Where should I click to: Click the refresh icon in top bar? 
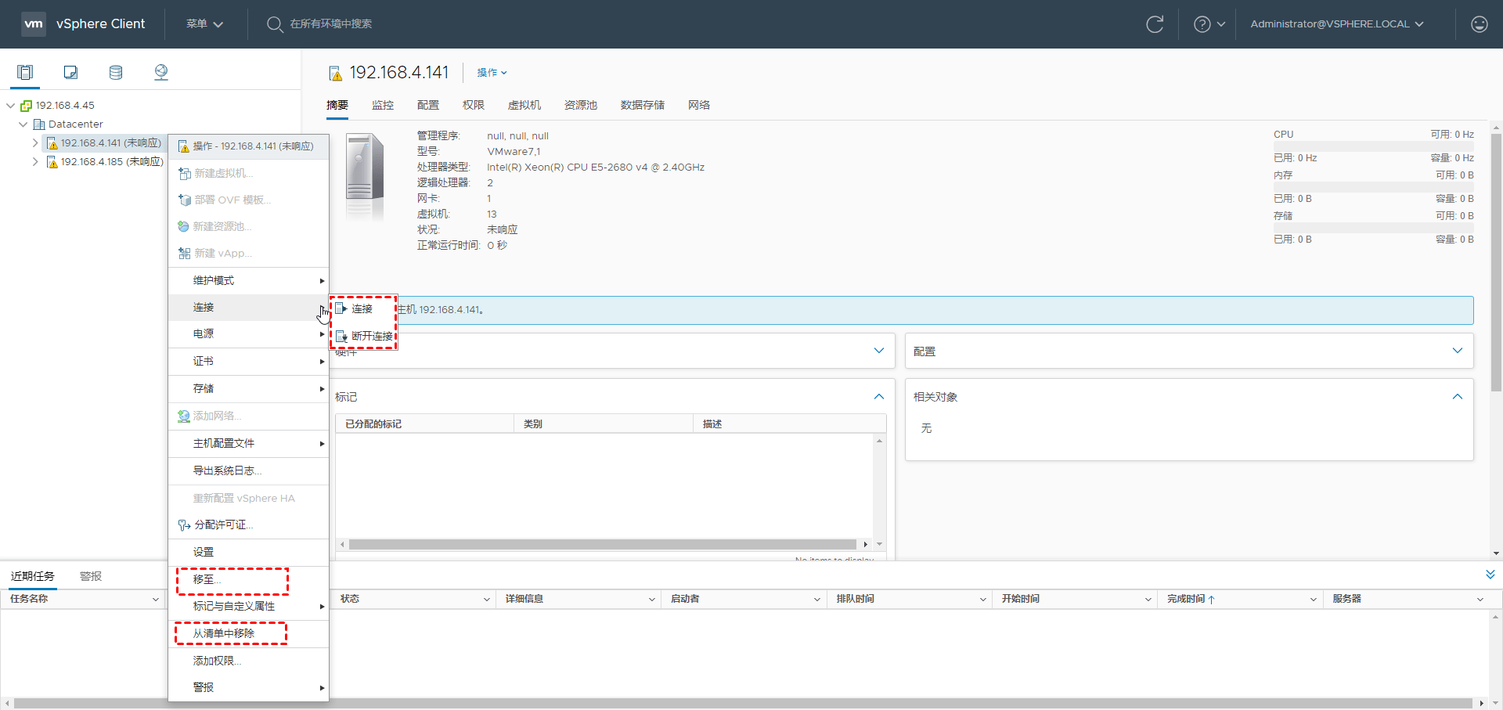(x=1155, y=24)
